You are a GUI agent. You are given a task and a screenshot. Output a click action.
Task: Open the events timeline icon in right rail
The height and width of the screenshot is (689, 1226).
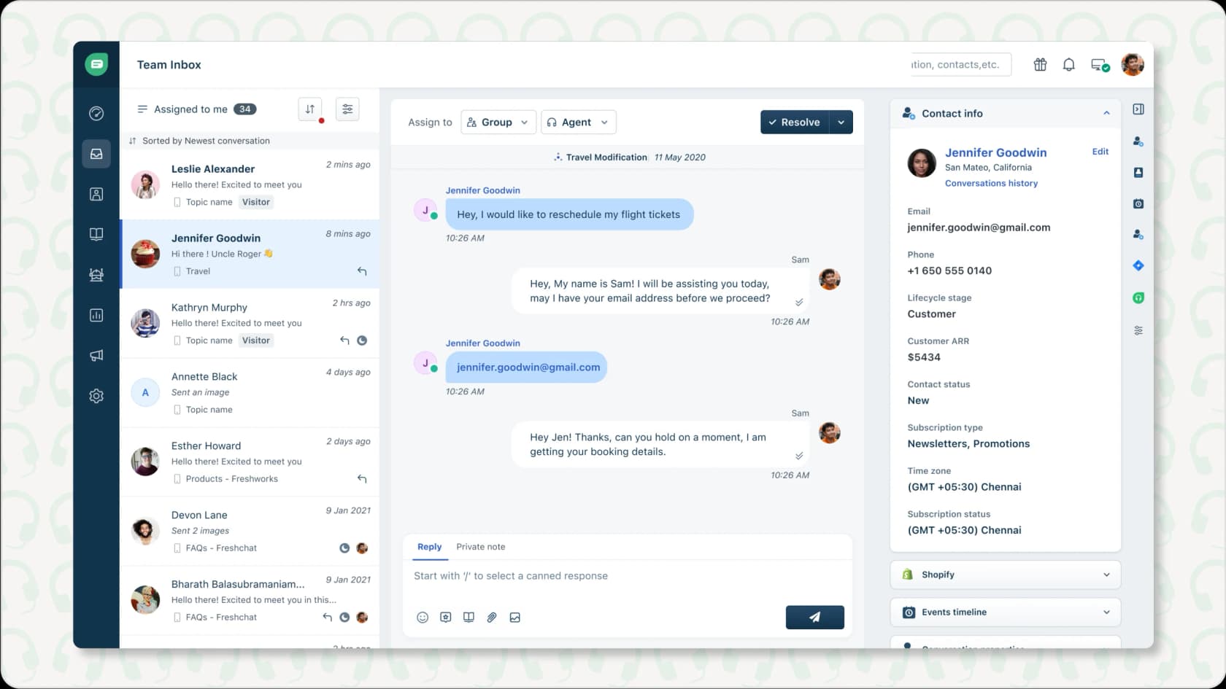tap(1138, 204)
